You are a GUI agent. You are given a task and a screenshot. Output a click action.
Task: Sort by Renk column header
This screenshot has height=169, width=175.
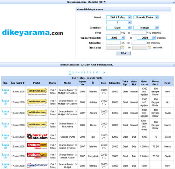coord(167,83)
